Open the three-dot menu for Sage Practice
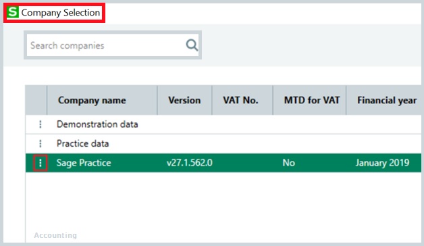 41,163
